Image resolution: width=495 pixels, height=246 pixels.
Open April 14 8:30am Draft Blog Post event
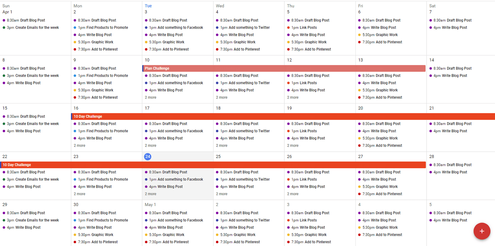point(450,68)
